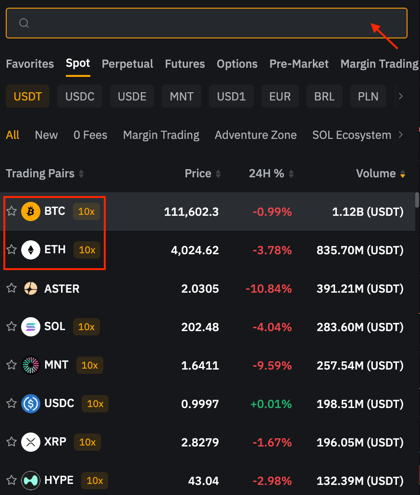420x495 pixels.
Task: Click the XRP coin icon
Action: (x=30, y=442)
